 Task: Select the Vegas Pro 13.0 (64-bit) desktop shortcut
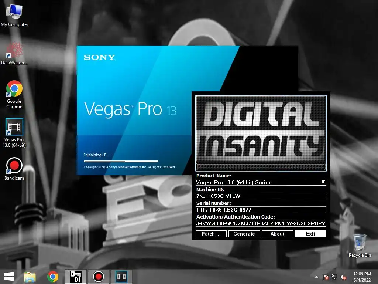(x=14, y=133)
